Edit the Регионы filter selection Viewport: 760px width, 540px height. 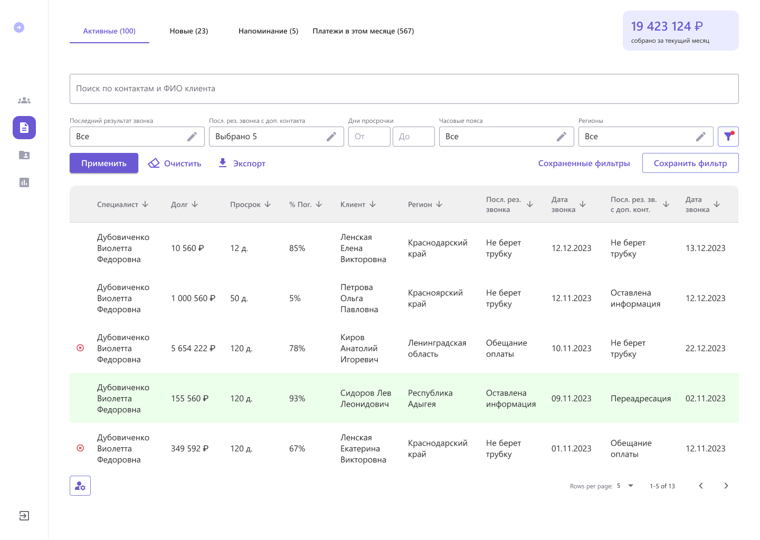[700, 137]
